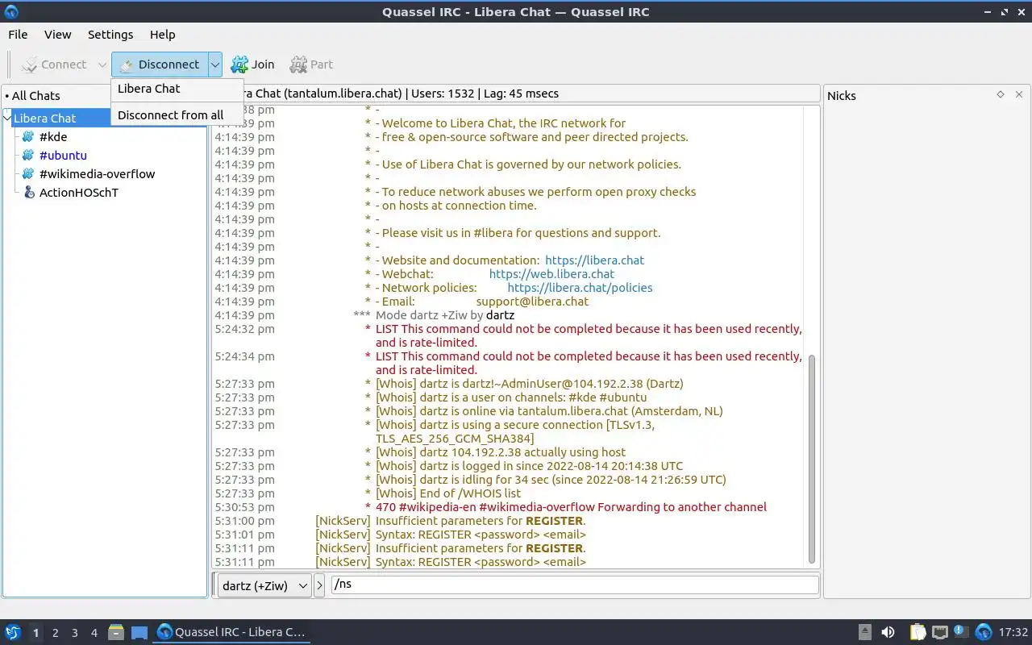Collapse the Libera Chat network tree
The height and width of the screenshot is (645, 1032).
pyautogui.click(x=8, y=118)
